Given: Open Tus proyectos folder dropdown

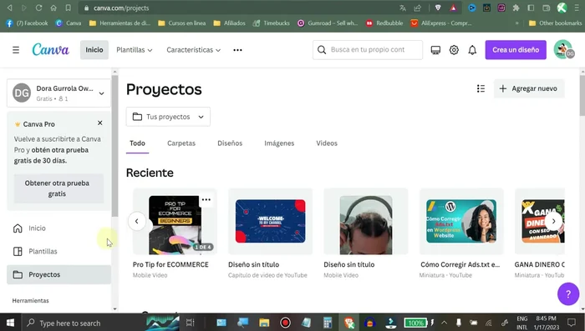Looking at the screenshot, I should tap(168, 117).
